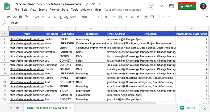210x112 pixels.
Task: Open the Tools menu
Action: click(x=74, y=10)
